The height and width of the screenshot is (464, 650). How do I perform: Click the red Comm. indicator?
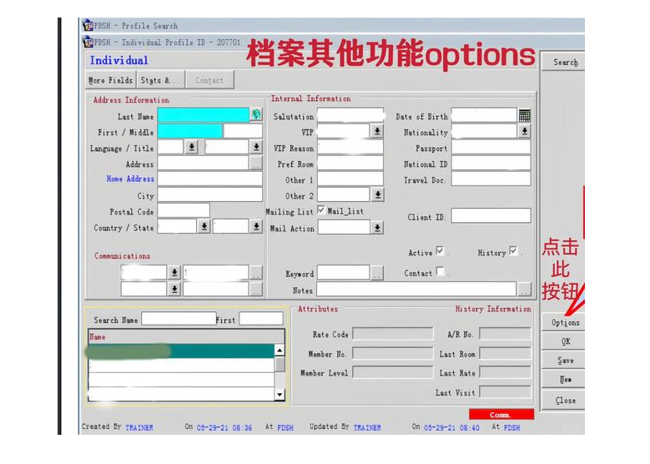501,414
